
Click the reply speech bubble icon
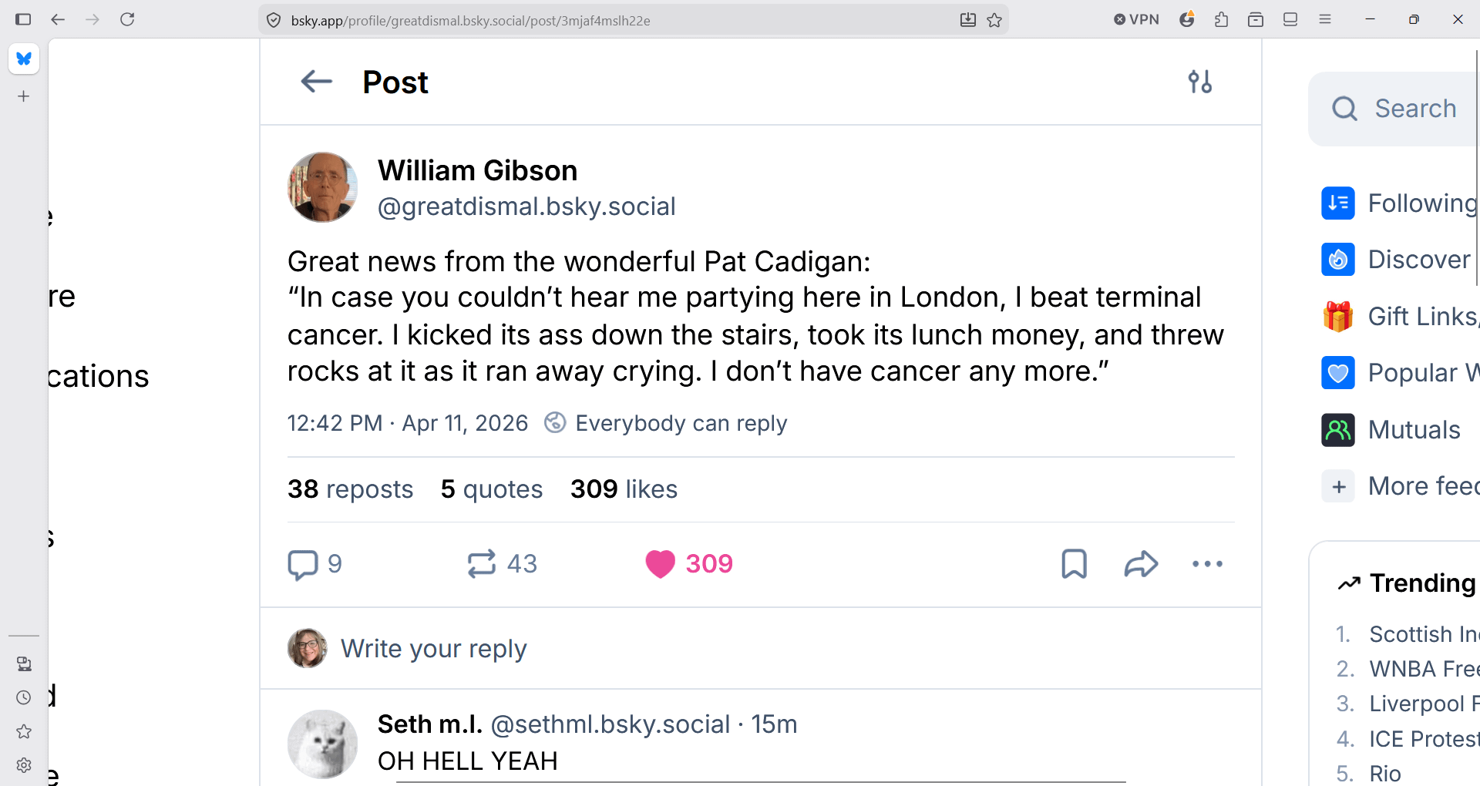click(303, 564)
